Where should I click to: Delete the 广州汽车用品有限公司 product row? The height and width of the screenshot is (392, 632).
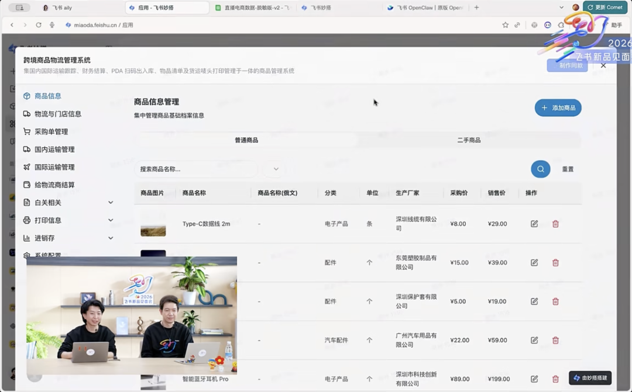pos(555,340)
